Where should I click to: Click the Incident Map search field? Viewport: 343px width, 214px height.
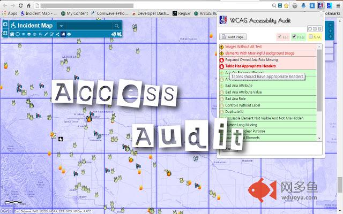90,26
